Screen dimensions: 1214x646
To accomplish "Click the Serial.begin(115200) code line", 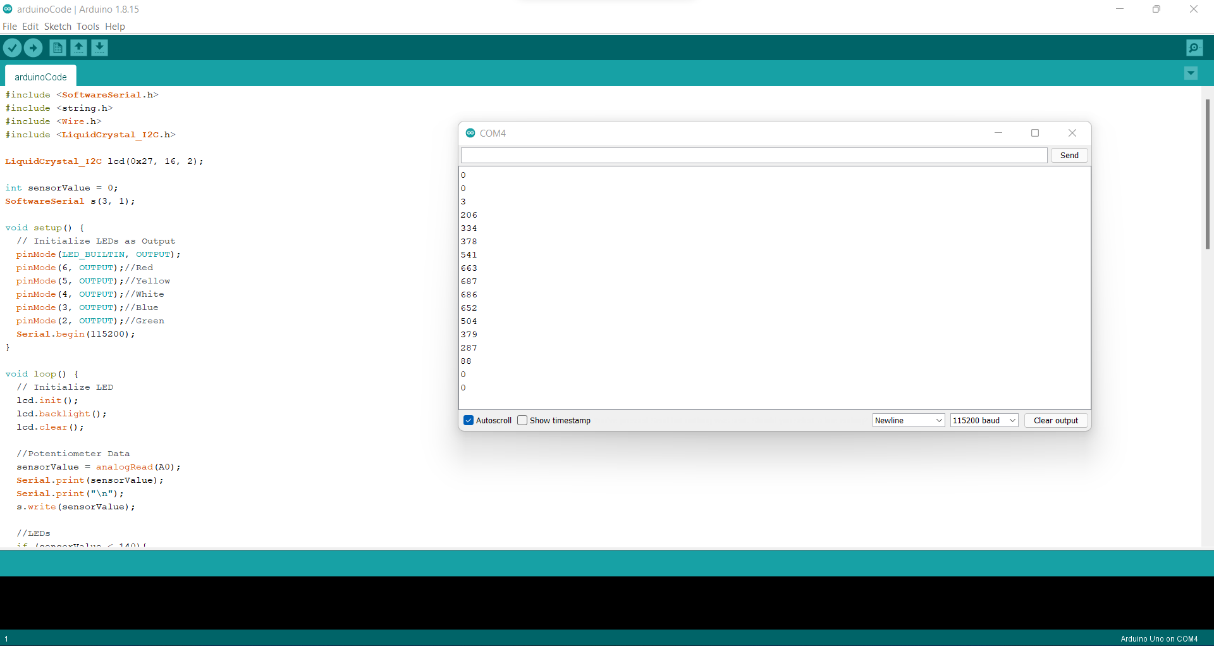I will [76, 334].
